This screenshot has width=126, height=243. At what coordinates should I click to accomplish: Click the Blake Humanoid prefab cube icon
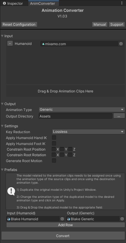click(x=9, y=219)
